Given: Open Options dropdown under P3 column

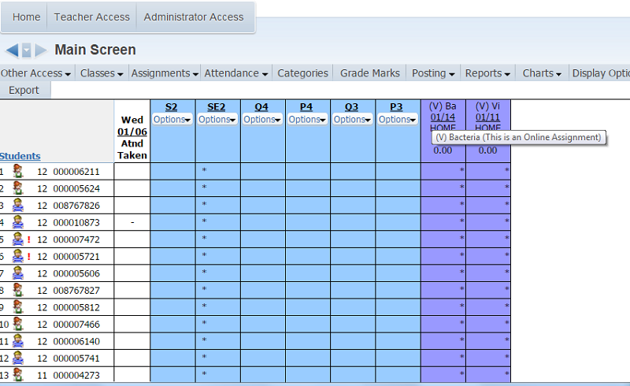Looking at the screenshot, I should click(398, 120).
